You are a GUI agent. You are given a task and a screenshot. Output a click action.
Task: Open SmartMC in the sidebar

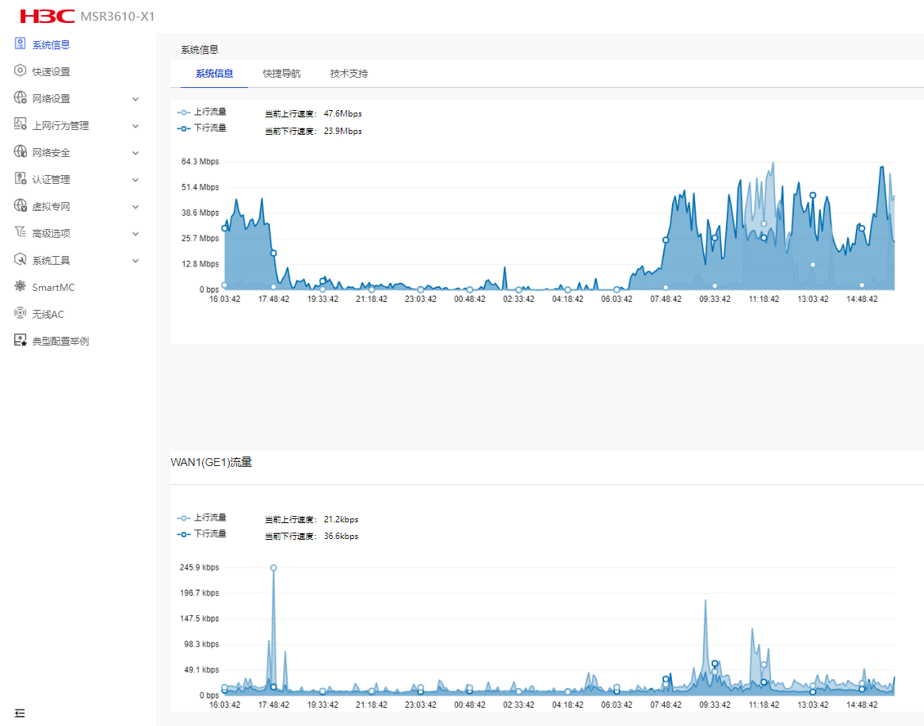(54, 288)
